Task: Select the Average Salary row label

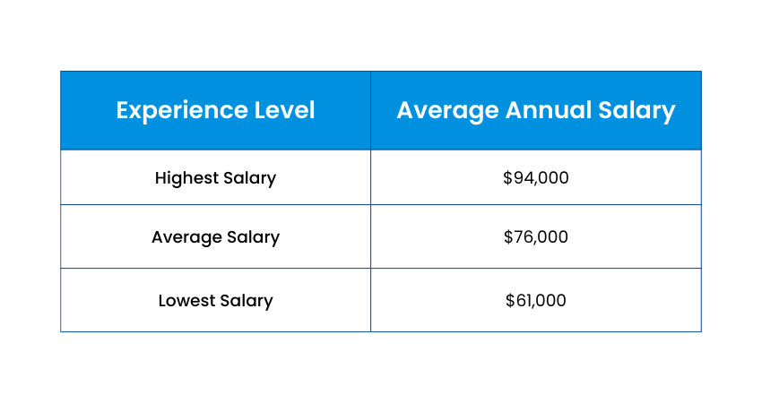Action: tap(215, 237)
